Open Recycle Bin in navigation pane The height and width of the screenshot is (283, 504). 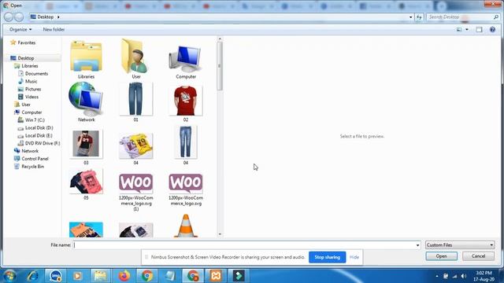tap(32, 167)
